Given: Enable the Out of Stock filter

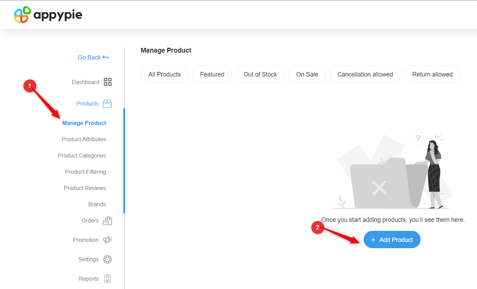Looking at the screenshot, I should pos(260,74).
